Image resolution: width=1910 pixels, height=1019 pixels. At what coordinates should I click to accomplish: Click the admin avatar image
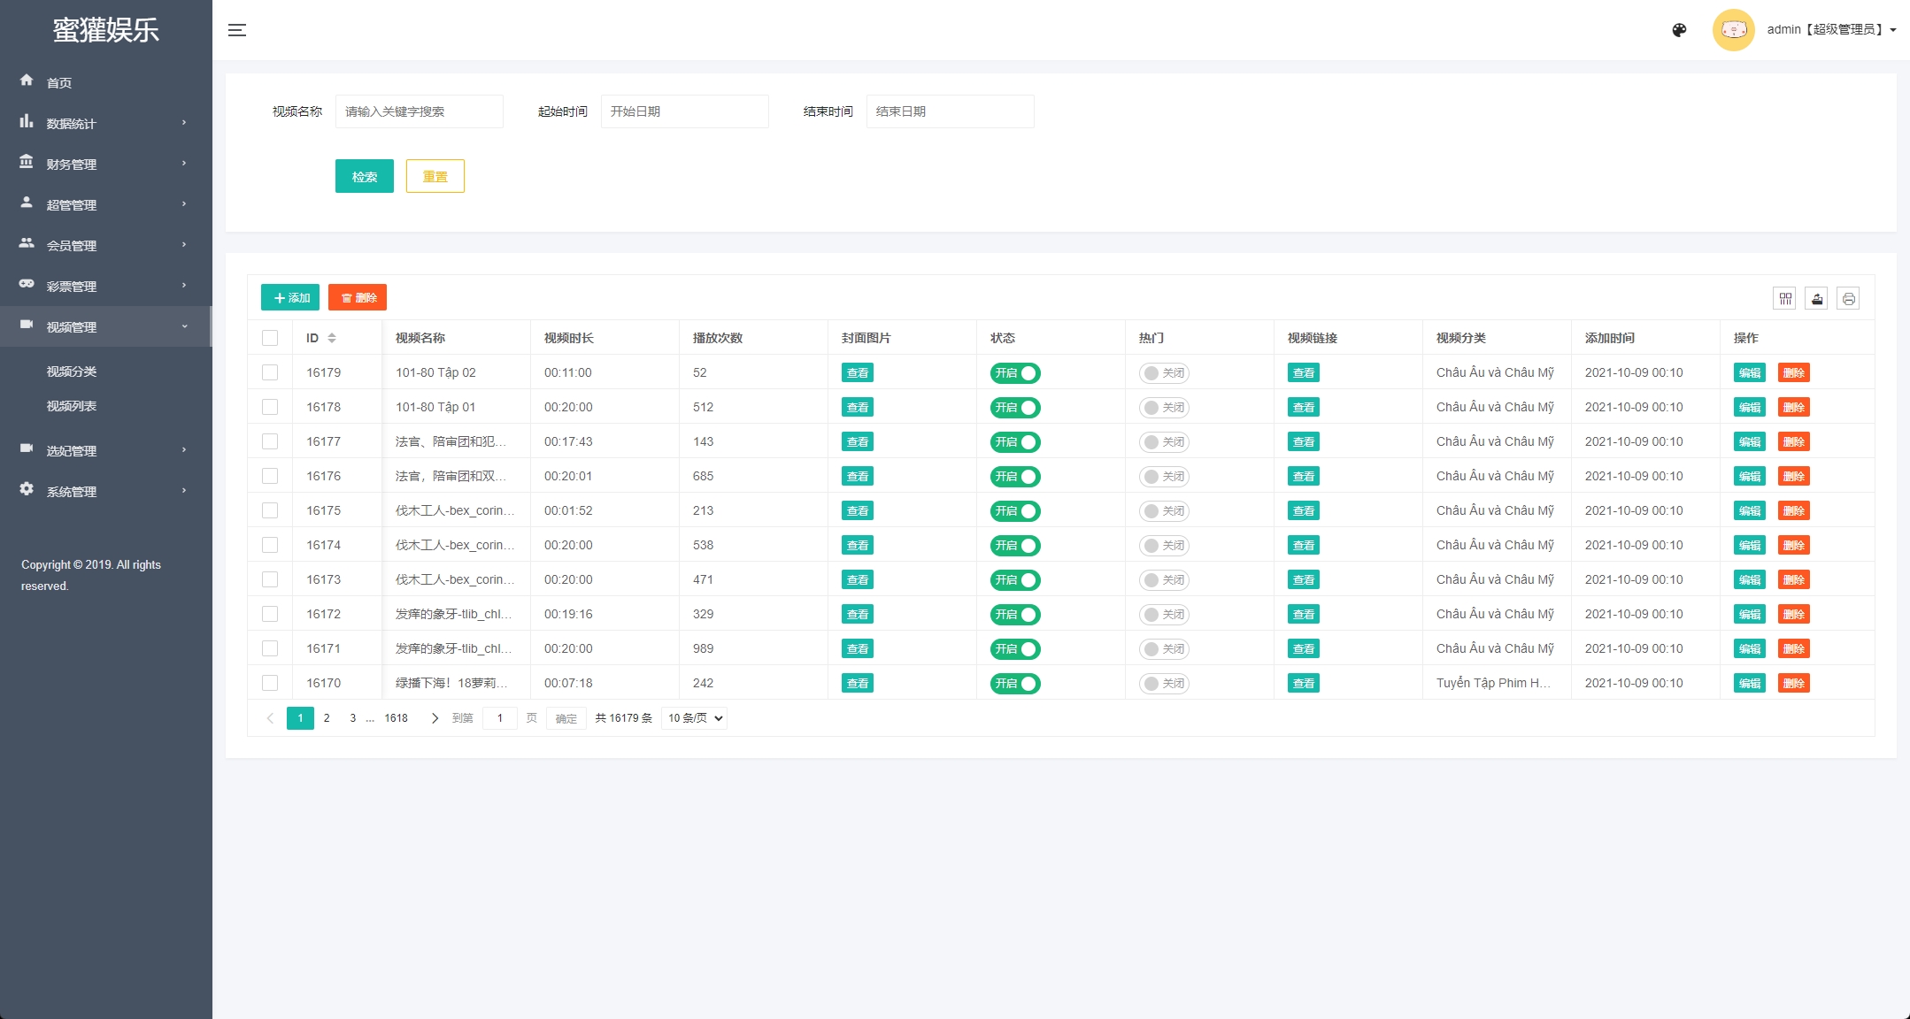coord(1733,30)
